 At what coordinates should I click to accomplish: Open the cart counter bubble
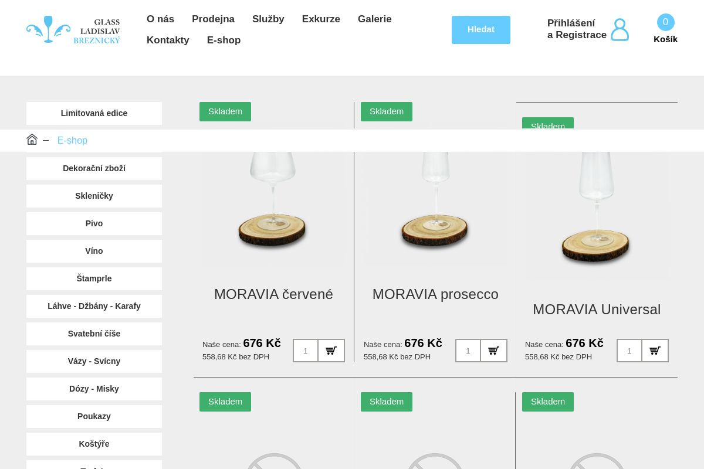pyautogui.click(x=665, y=22)
